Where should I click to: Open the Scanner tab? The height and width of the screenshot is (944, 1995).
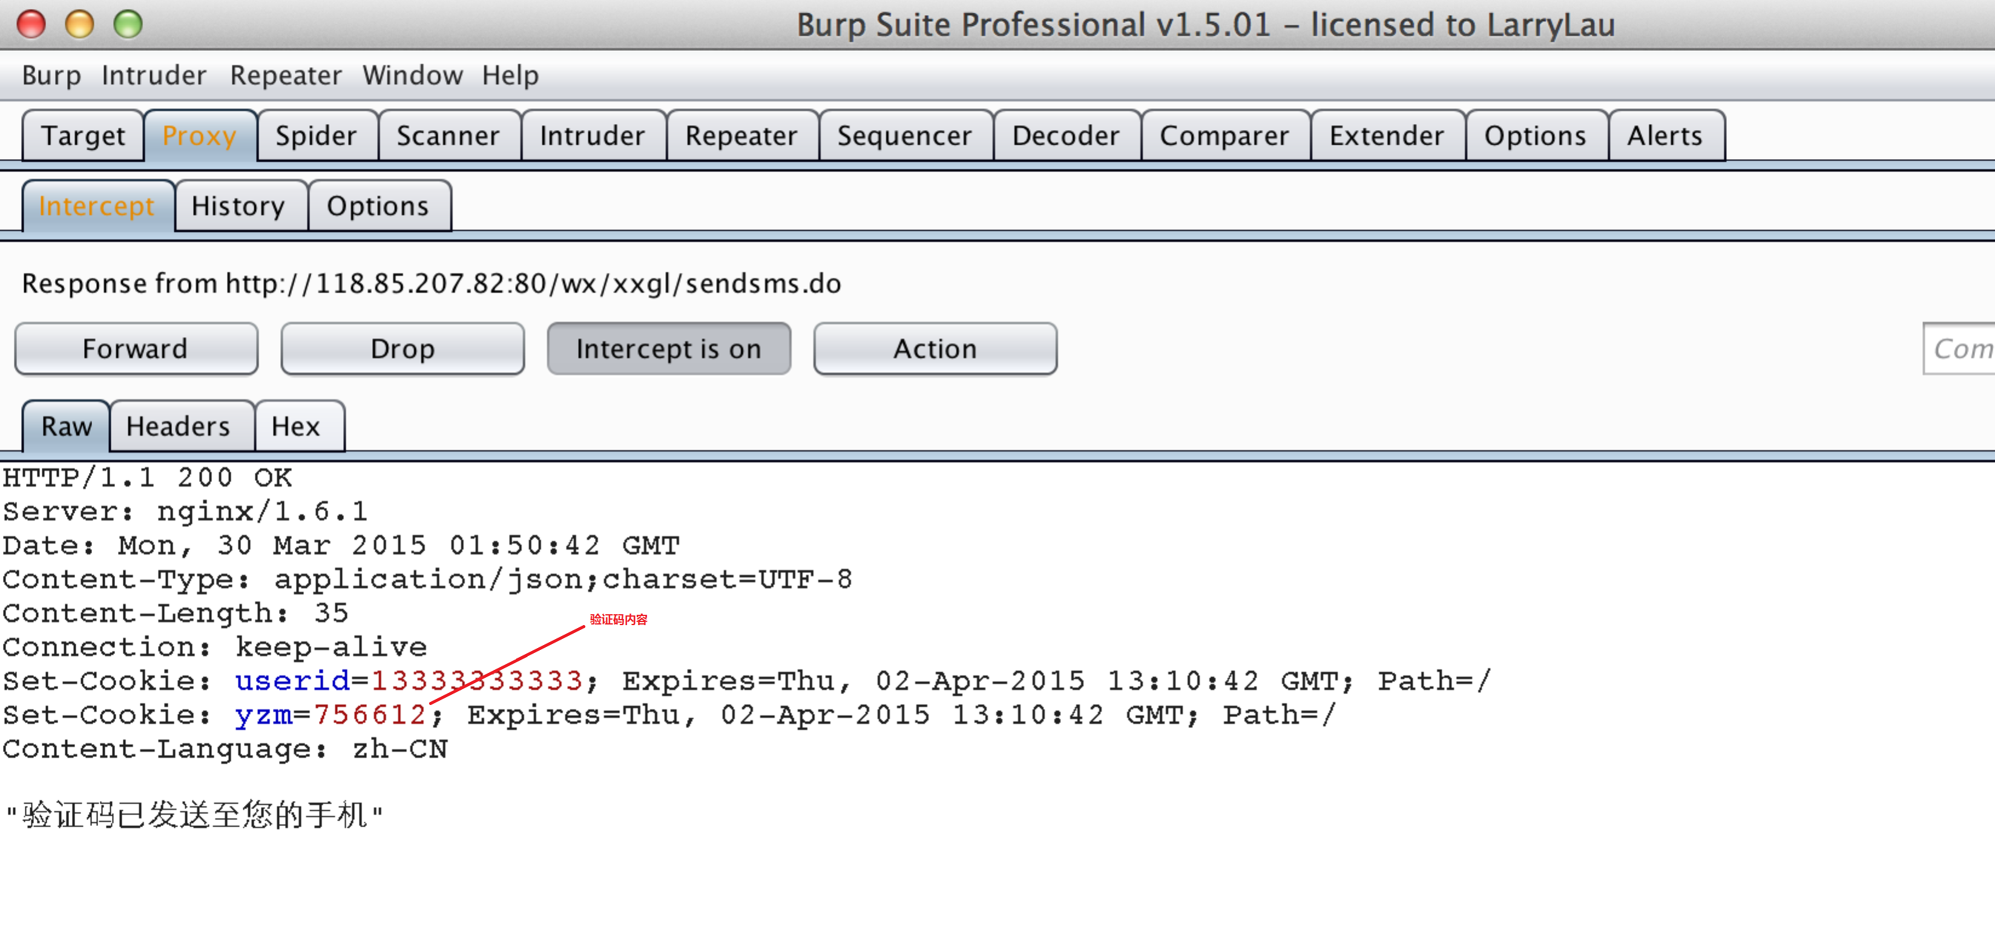[x=449, y=136]
